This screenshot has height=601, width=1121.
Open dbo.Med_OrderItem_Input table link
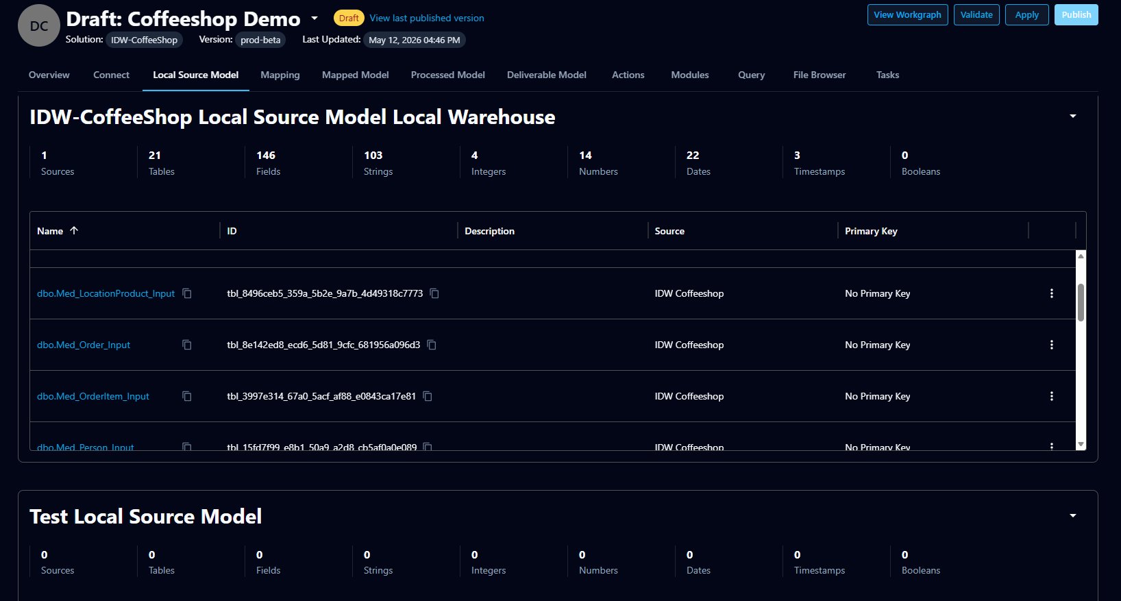93,396
